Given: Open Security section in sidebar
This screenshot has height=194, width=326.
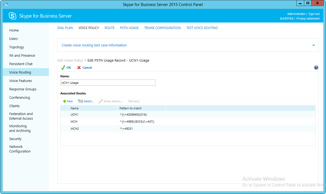Looking at the screenshot, I should pos(15,139).
